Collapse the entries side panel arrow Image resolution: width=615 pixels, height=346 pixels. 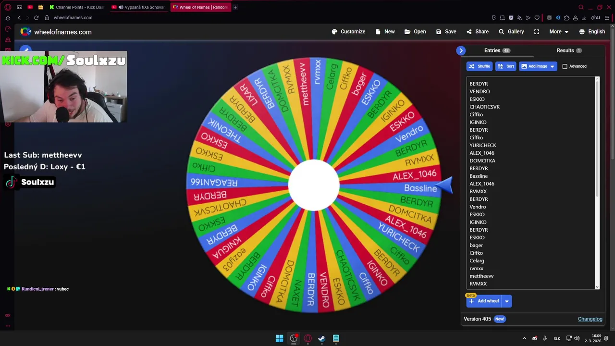click(461, 50)
